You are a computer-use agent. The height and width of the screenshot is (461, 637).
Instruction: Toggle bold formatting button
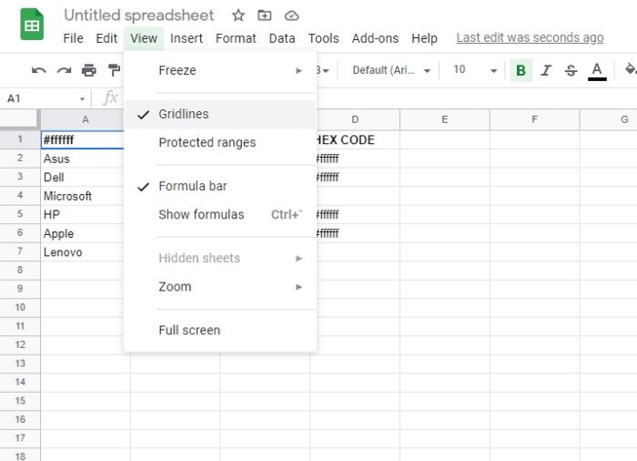(521, 70)
